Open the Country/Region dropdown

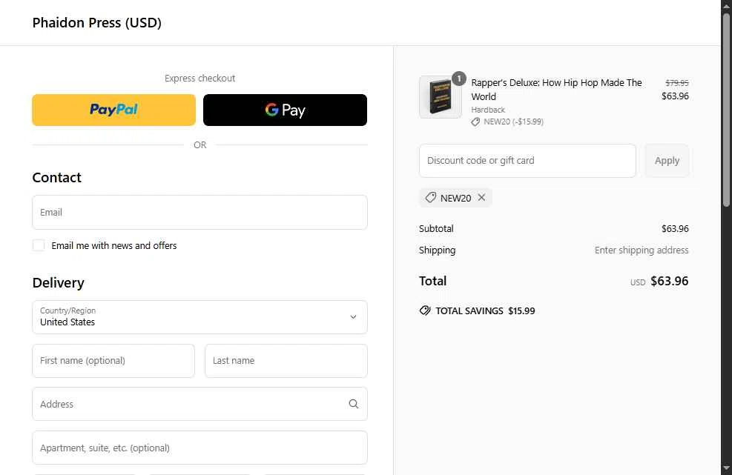pos(200,317)
